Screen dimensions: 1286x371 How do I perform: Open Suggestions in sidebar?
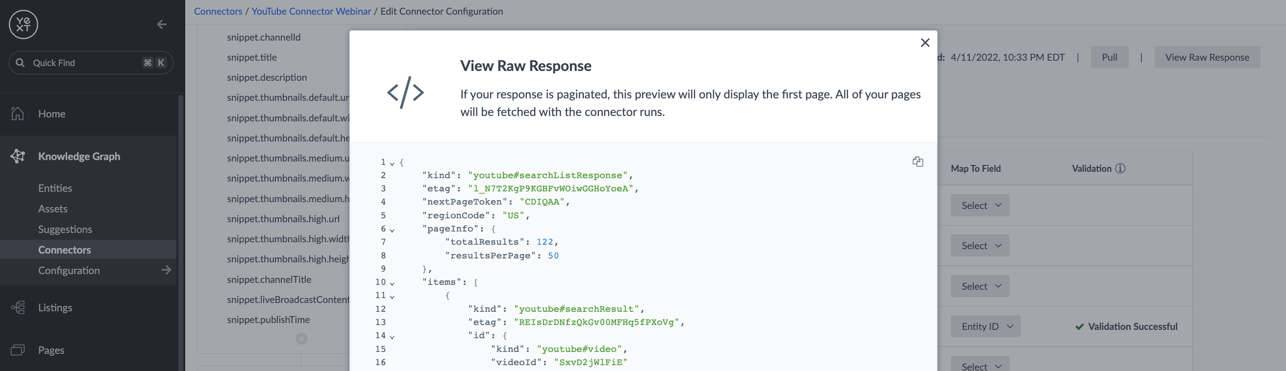65,229
